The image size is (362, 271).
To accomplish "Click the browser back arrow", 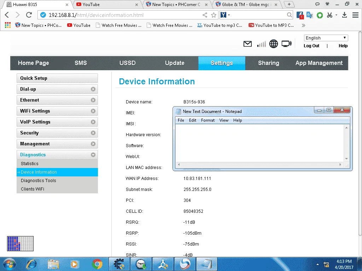I will coord(7,15).
